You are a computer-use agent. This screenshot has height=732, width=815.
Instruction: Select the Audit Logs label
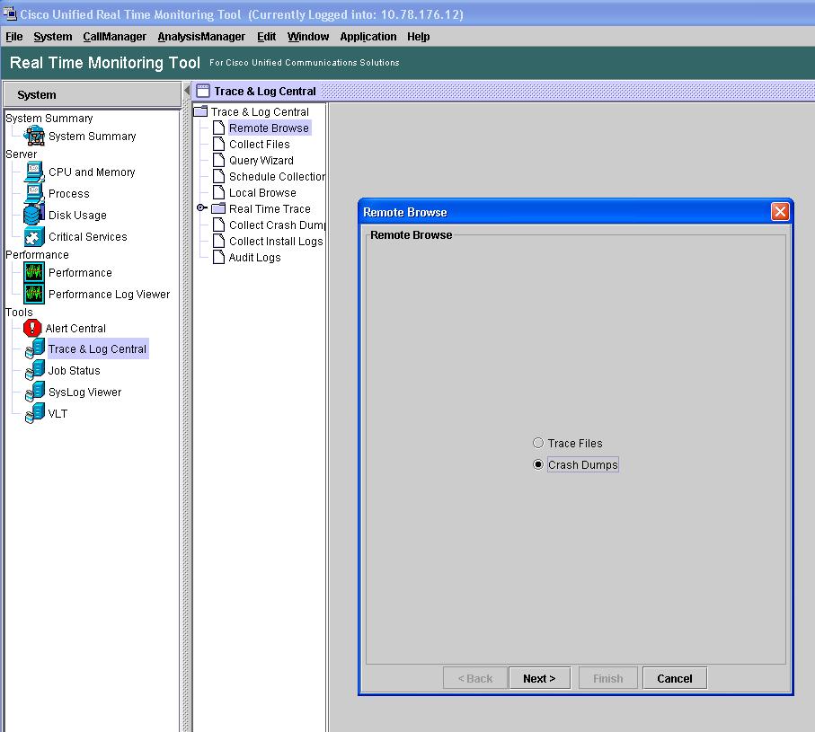coord(254,257)
